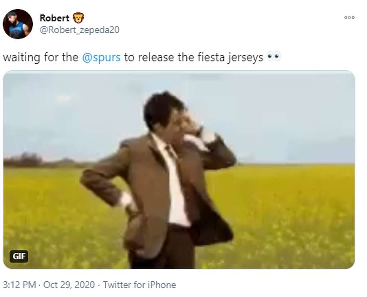Click the man's dark necktie in the GIF
This screenshot has height=297, width=367.
click(171, 152)
